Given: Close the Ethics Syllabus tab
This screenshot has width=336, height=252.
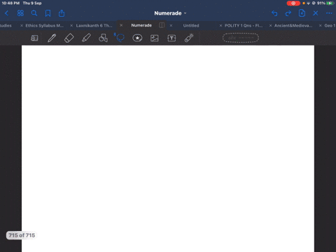Looking at the screenshot, I should pos(22,26).
